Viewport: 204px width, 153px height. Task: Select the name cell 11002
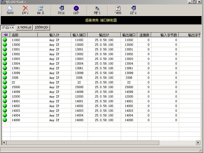16,40
